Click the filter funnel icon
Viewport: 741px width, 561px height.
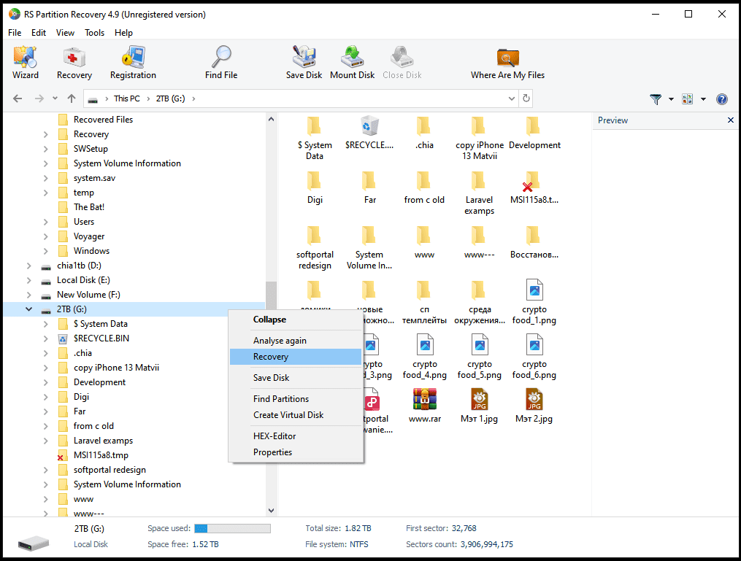pos(656,99)
